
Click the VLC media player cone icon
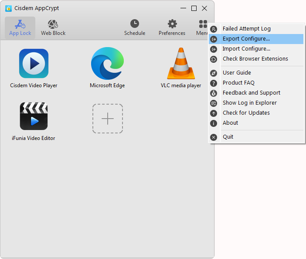(181, 64)
